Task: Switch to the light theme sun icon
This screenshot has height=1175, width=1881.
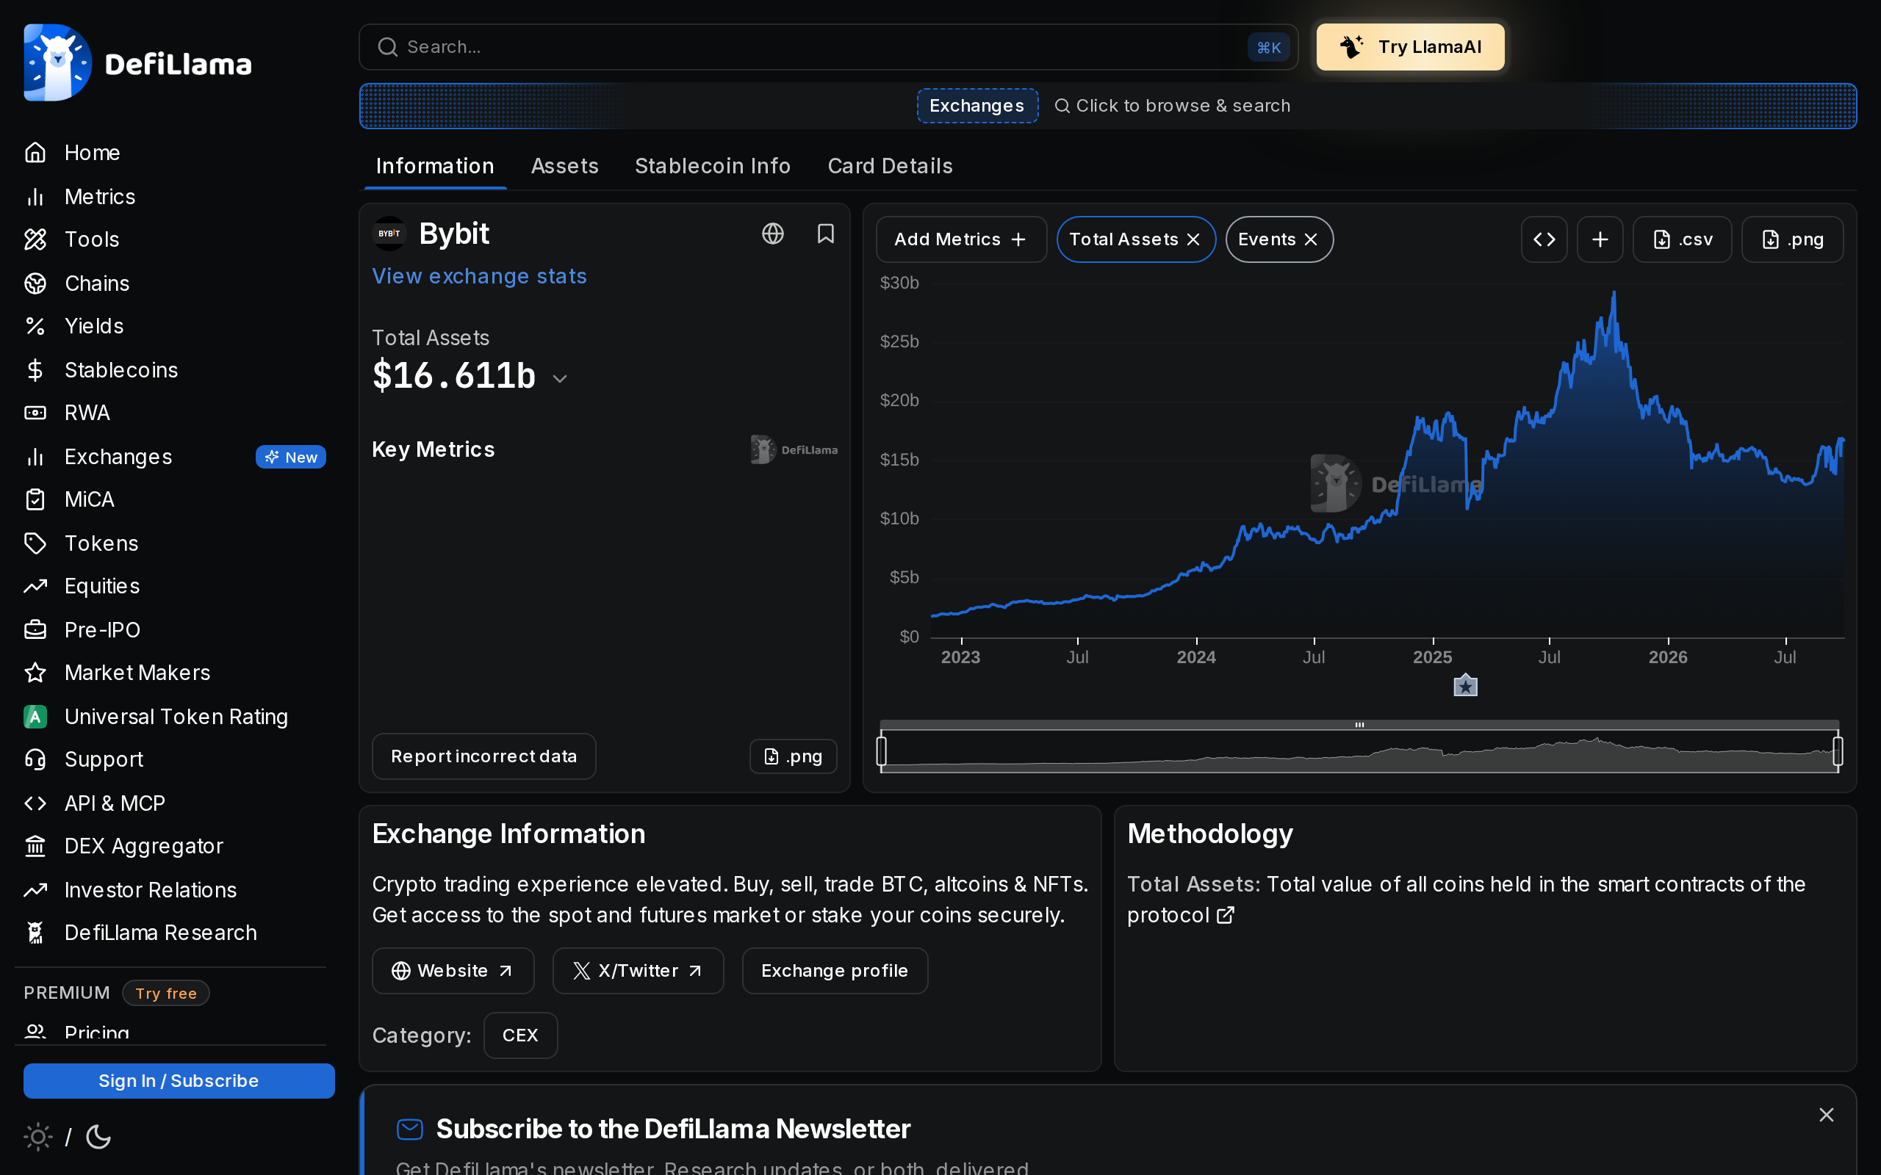Action: [x=38, y=1137]
